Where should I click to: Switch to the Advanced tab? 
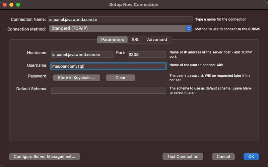click(157, 40)
